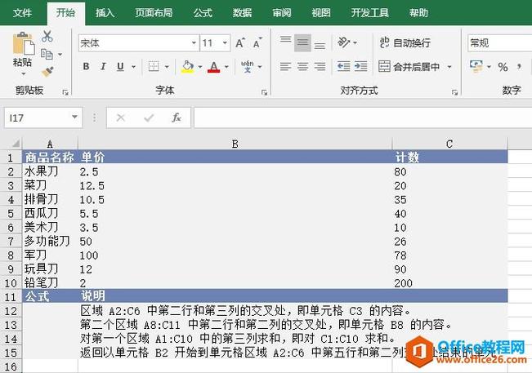Open underline style dropdown arrow
The height and width of the screenshot is (373, 532).
(134, 67)
